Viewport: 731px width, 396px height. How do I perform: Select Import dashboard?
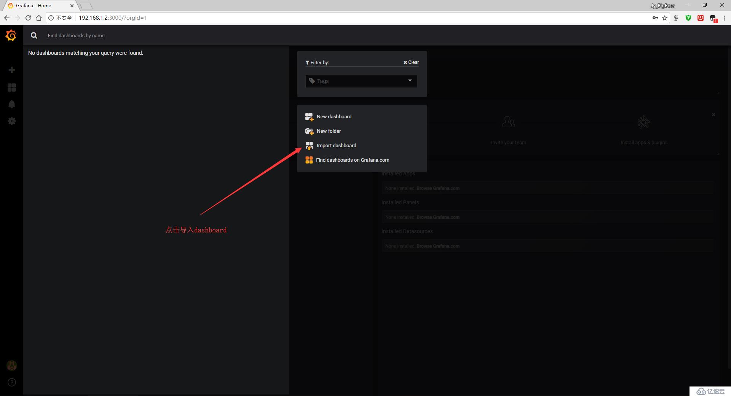(x=337, y=146)
